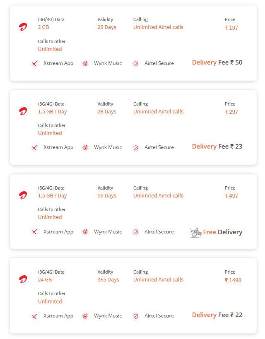Select the ₹197 price on the 2 GB plan
Image resolution: width=265 pixels, height=339 pixels.
coord(231,28)
